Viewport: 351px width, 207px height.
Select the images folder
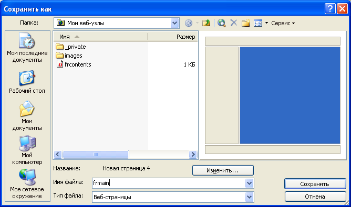click(x=69, y=56)
